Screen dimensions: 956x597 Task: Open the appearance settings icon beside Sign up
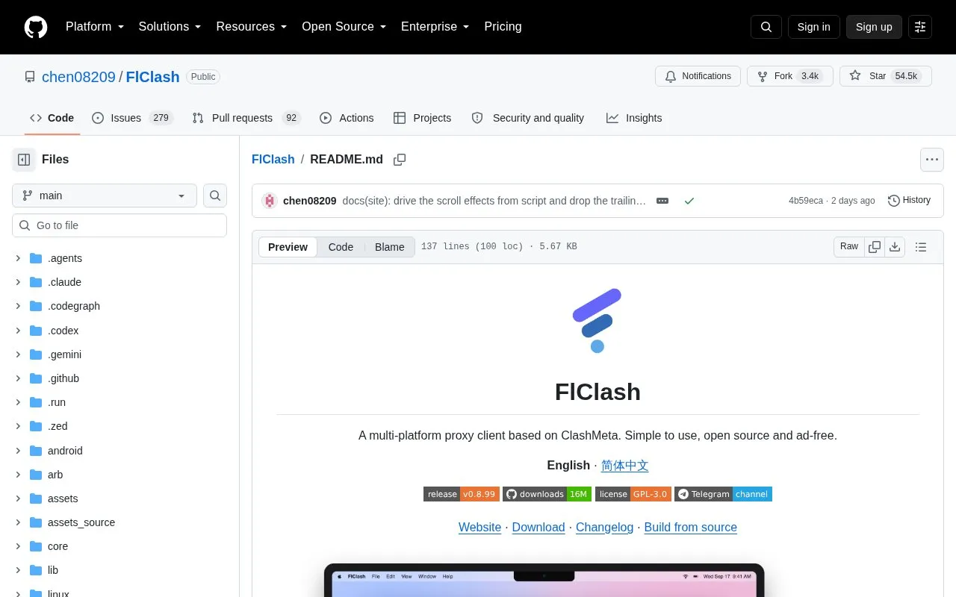tap(920, 27)
